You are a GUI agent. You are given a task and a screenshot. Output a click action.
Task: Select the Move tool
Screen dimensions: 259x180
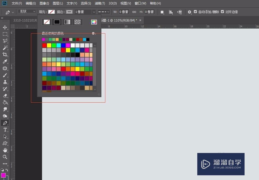5,28
